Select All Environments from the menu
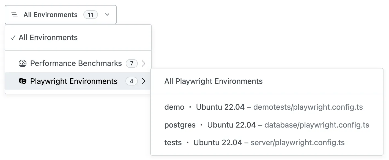389x160 pixels. [x=48, y=37]
